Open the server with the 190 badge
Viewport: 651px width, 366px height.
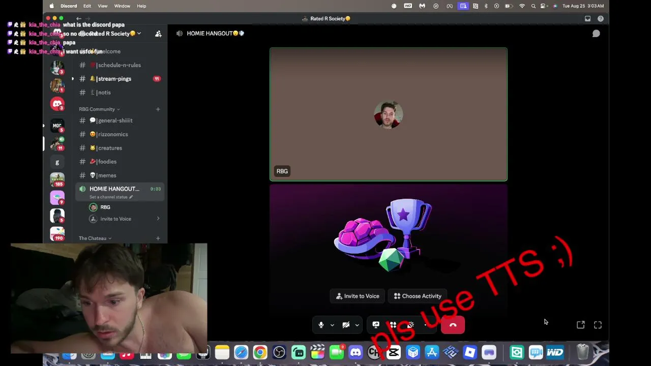57,234
